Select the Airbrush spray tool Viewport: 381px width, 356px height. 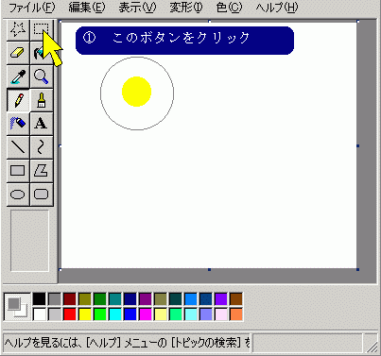click(18, 124)
